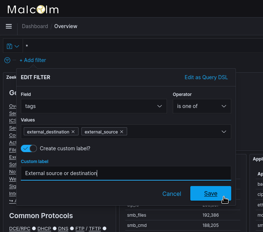Open the Field tags dropdown
263x232 pixels.
tap(94, 106)
